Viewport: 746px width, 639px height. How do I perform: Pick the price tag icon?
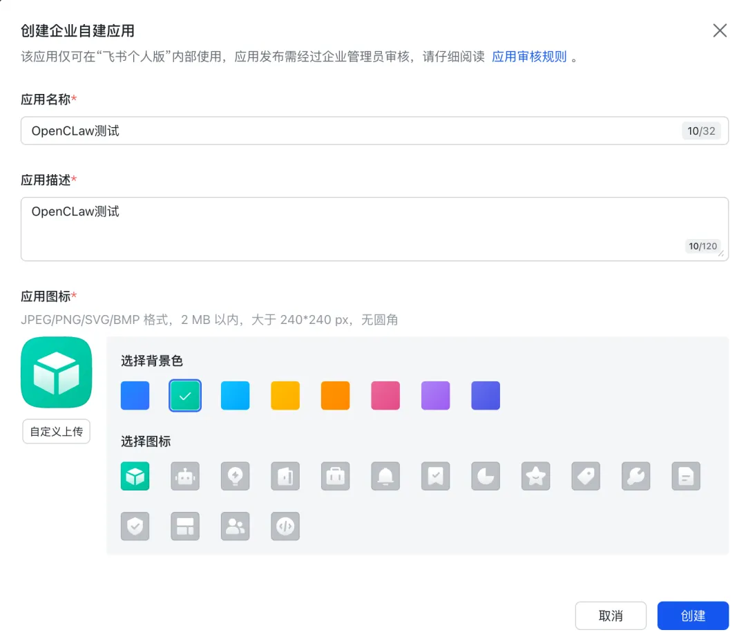pos(586,476)
